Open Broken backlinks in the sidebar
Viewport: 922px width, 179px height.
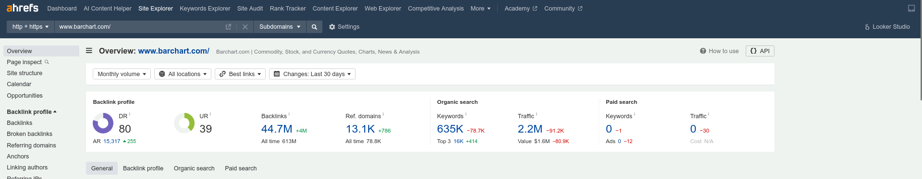click(29, 134)
